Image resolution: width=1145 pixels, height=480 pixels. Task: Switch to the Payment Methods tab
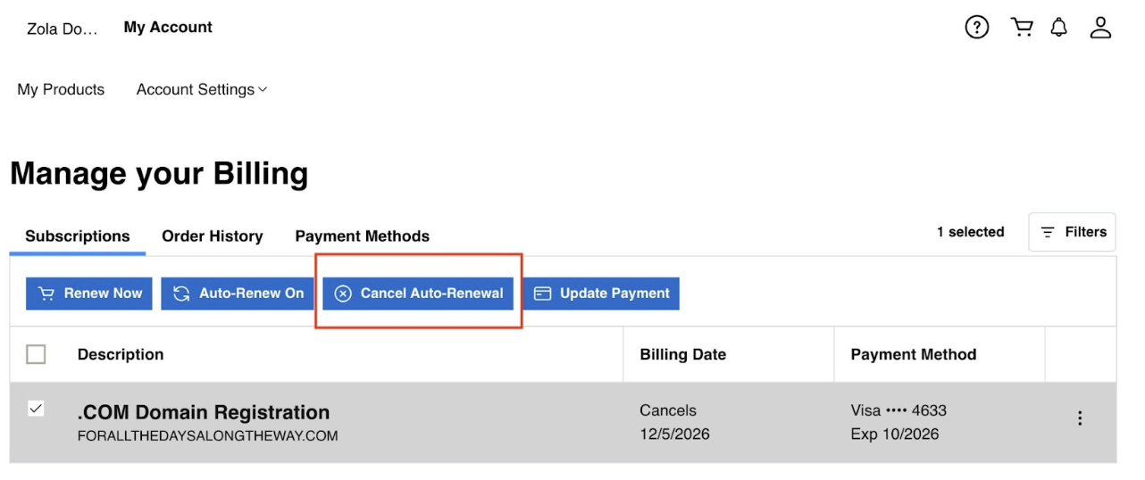(362, 236)
